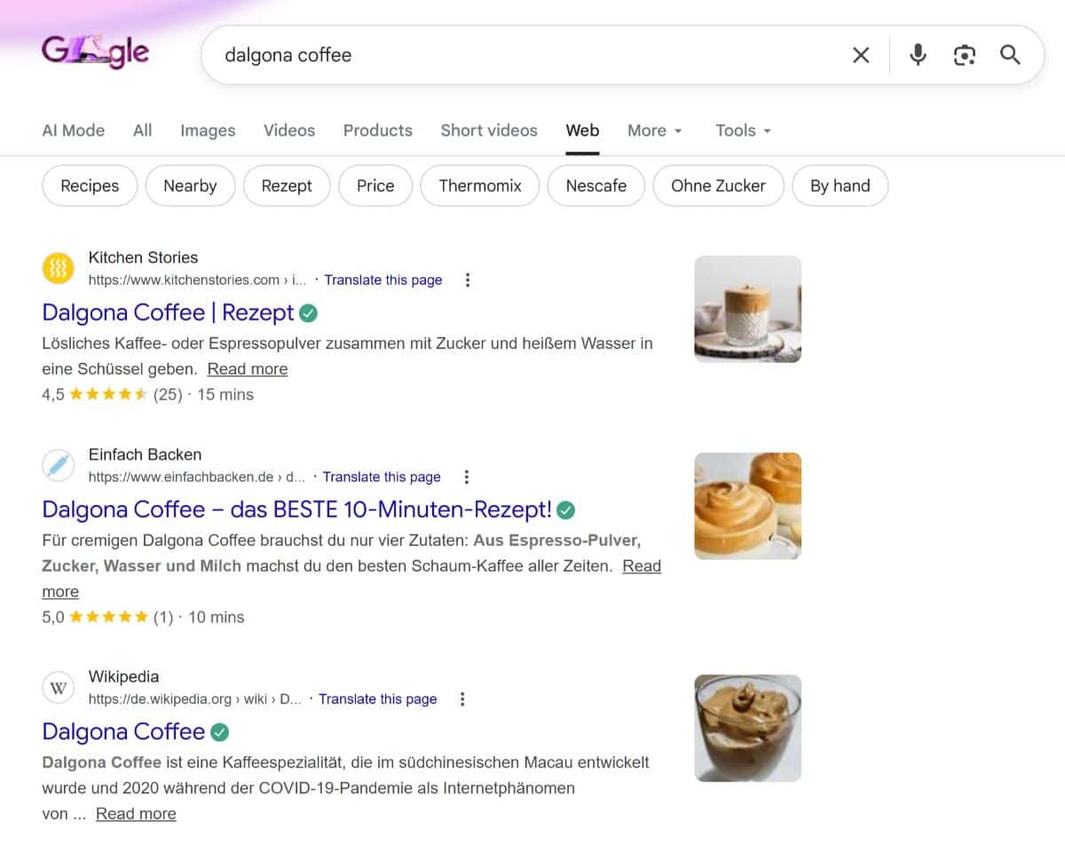The image size is (1065, 844).
Task: Switch to the Videos tab
Action: (x=288, y=130)
